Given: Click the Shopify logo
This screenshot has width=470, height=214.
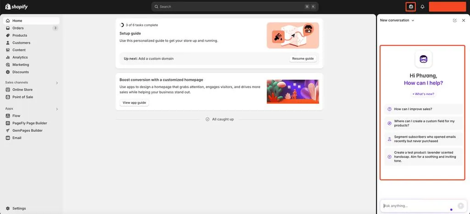Looking at the screenshot, I should click(x=17, y=6).
